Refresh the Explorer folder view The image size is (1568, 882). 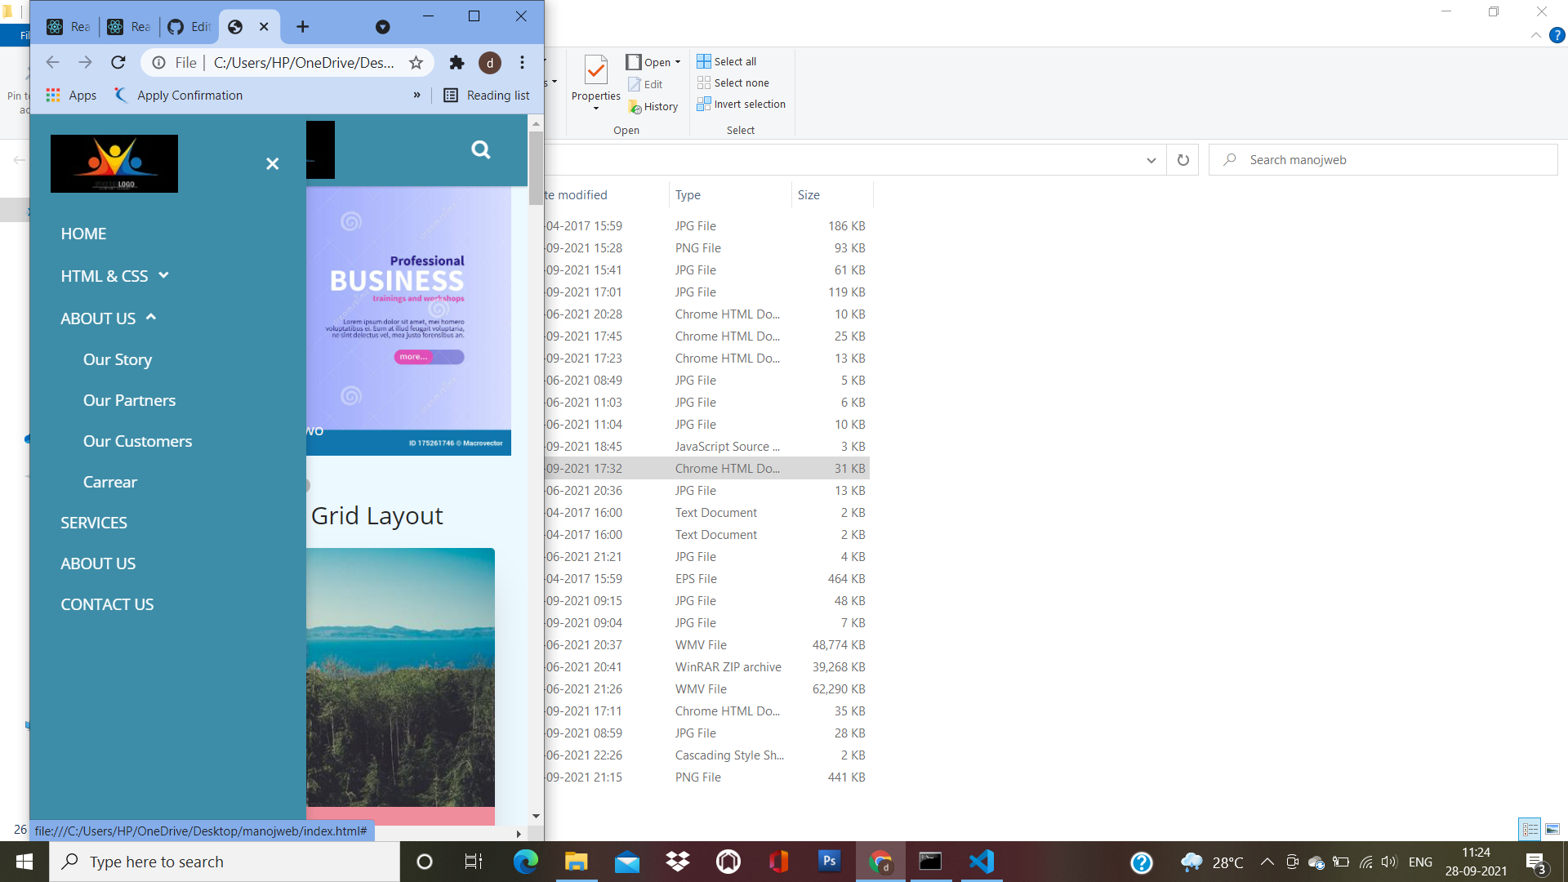(x=1183, y=160)
